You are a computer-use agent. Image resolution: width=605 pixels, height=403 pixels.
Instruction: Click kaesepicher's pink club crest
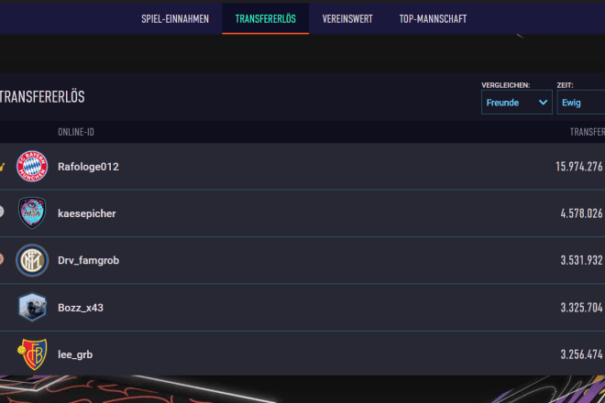tap(32, 213)
